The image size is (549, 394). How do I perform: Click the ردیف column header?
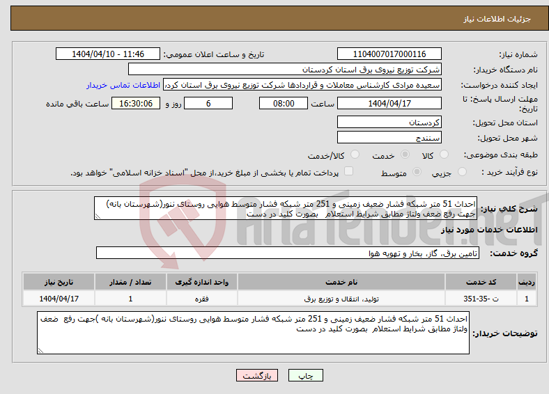tap(527, 282)
